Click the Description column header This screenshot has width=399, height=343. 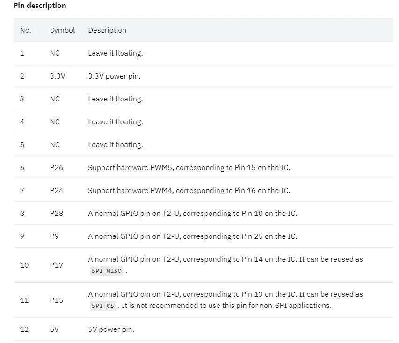click(x=107, y=30)
